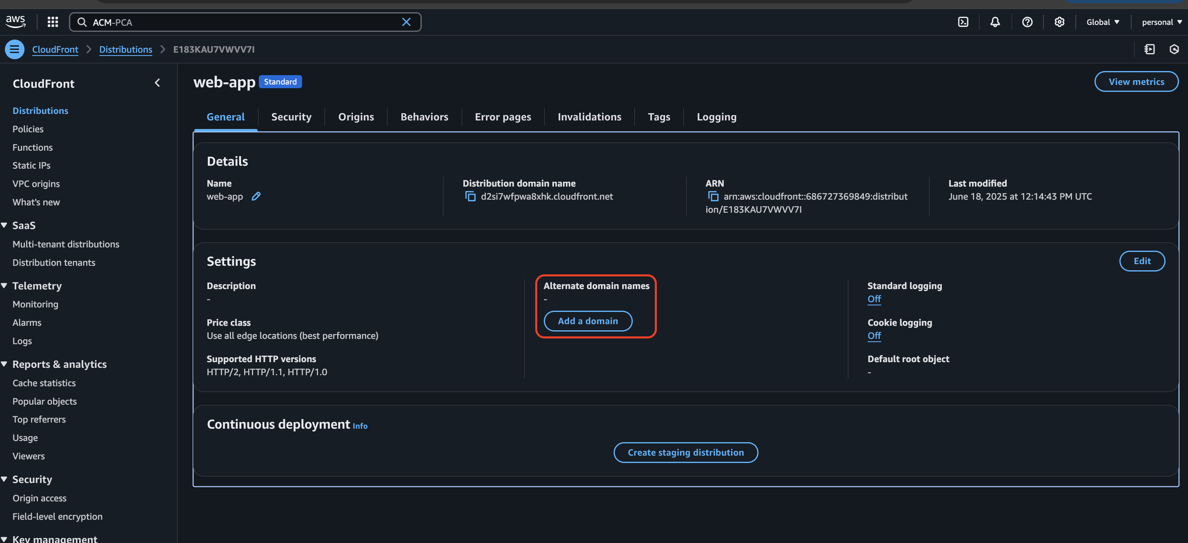The height and width of the screenshot is (543, 1188).
Task: Open Viewers report
Action: [28, 456]
